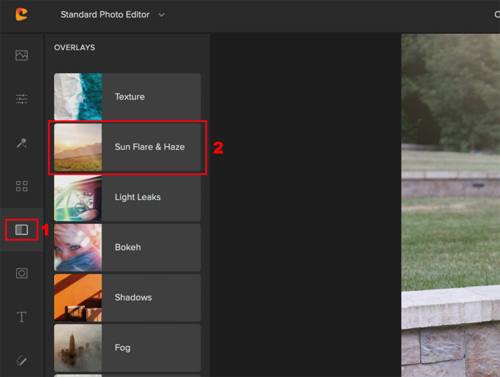Select the Shadows overlay category

[x=127, y=298]
